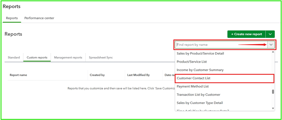Screen dimensions: 282x120
Task: Expand the arrow beside Create new report
Action: 270,34
